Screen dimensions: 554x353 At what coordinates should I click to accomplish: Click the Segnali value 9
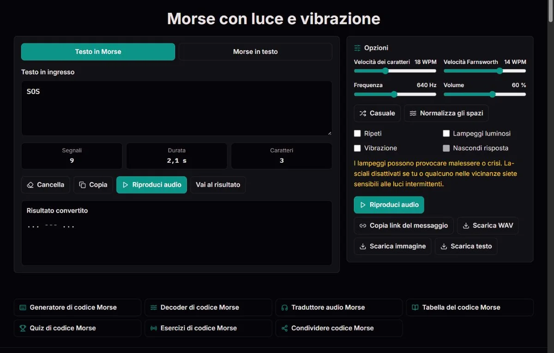click(x=72, y=161)
